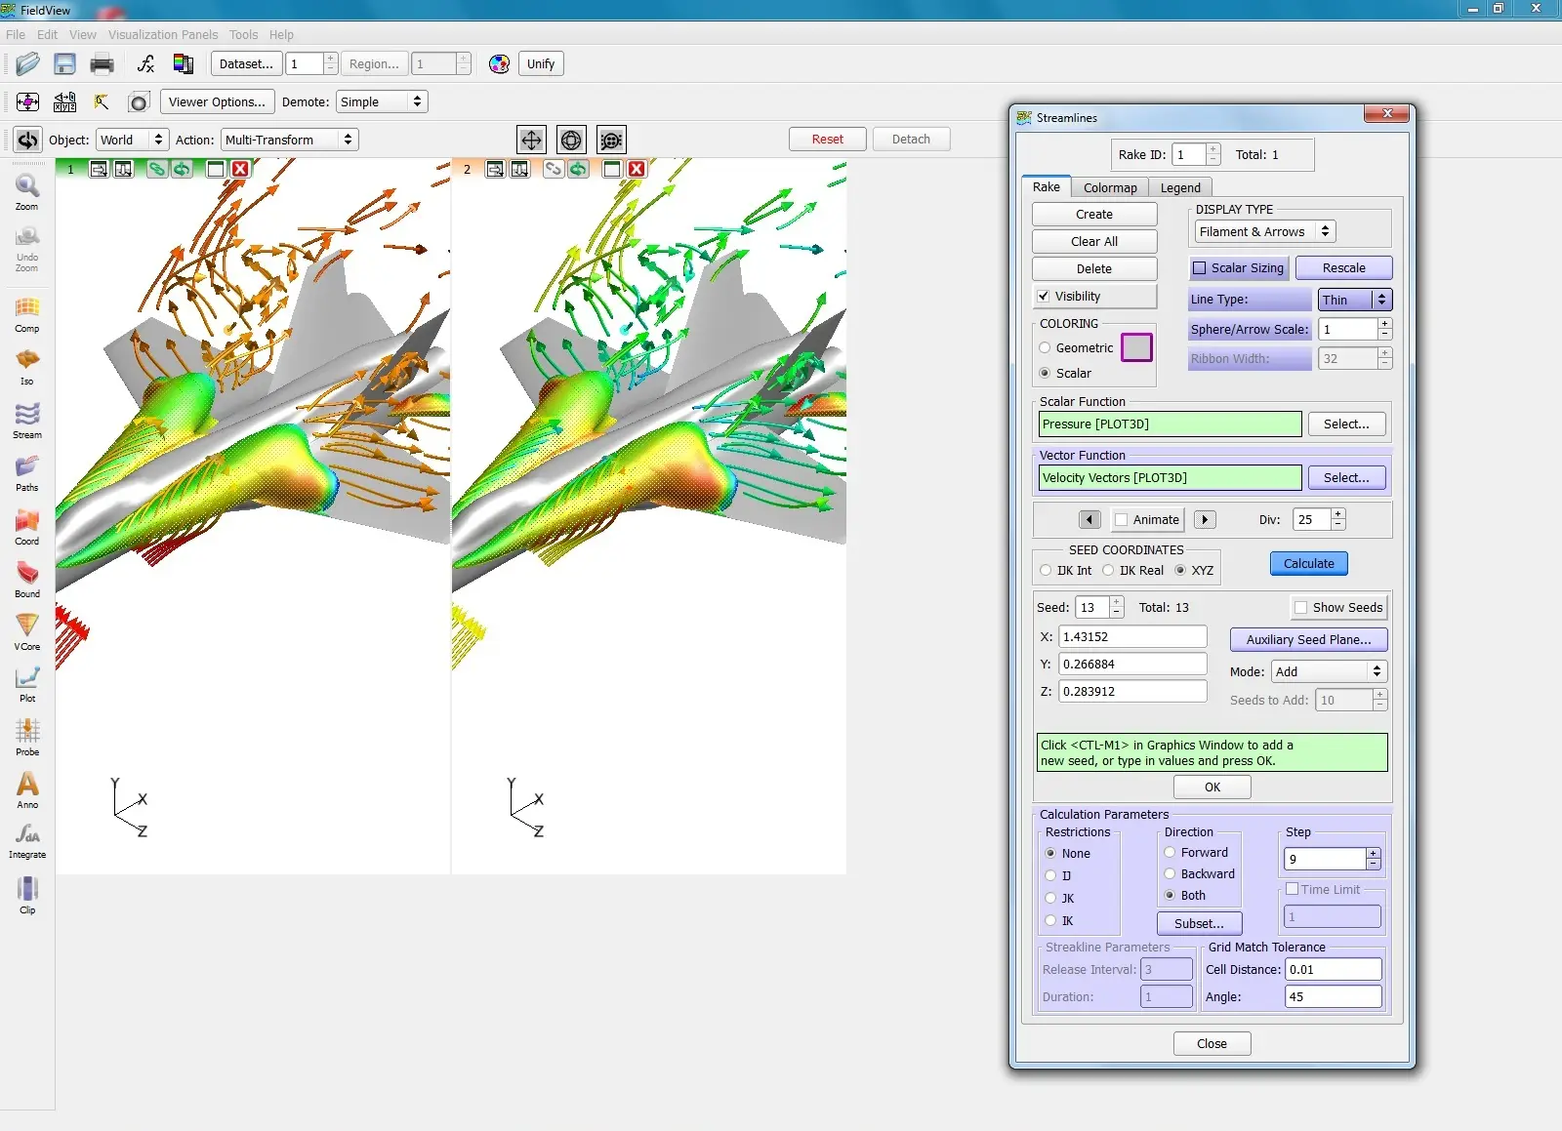
Task: Click the geometric color swatch
Action: [1136, 347]
